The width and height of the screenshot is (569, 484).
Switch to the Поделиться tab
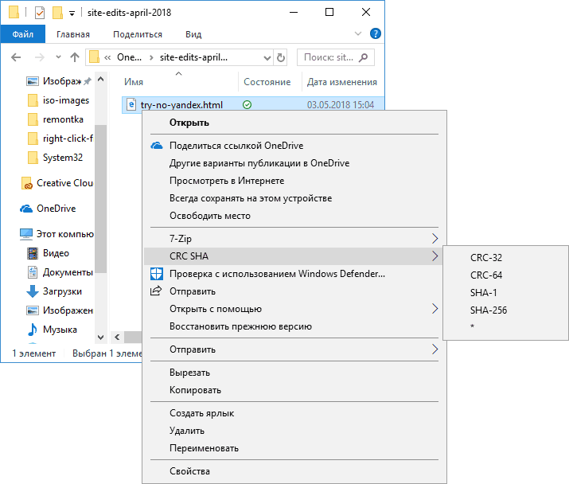click(x=138, y=34)
